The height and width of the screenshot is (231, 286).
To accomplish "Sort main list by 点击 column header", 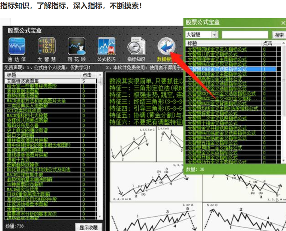I will pyautogui.click(x=89, y=75).
